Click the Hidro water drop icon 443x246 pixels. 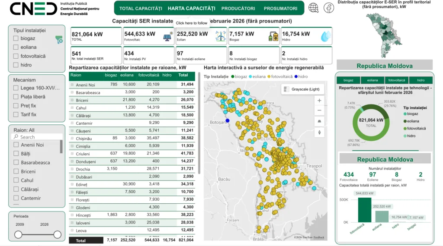[x=325, y=37]
